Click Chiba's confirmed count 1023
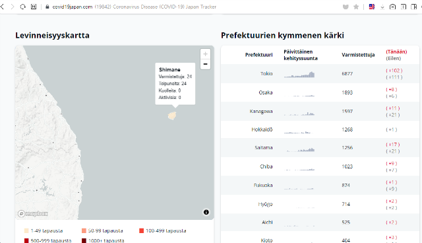 [347, 166]
